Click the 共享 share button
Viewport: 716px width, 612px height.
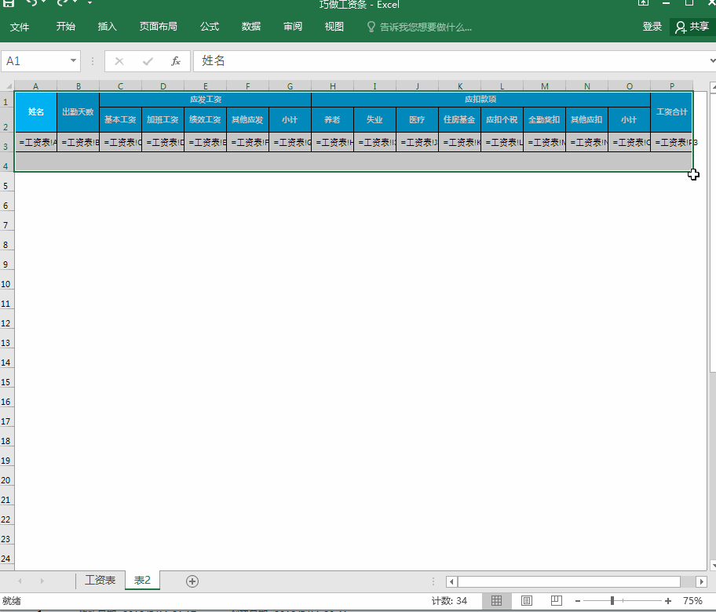click(x=692, y=27)
